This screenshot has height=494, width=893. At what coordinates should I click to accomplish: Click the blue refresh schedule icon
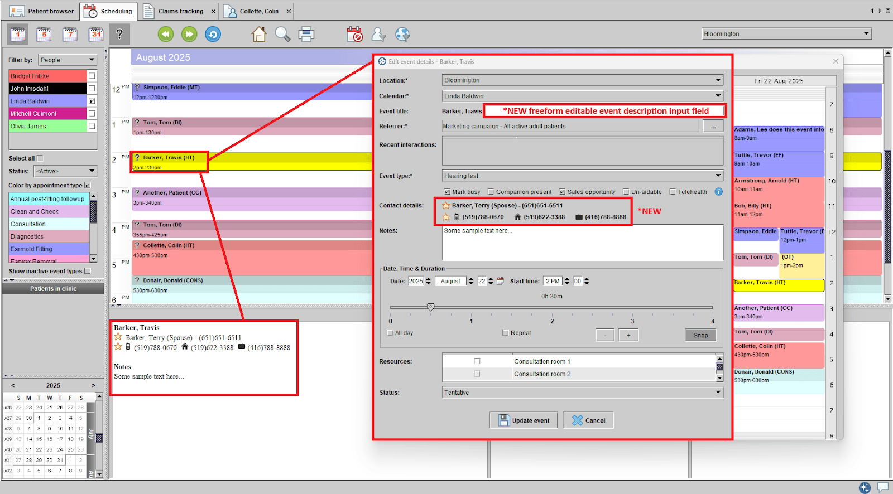click(213, 35)
